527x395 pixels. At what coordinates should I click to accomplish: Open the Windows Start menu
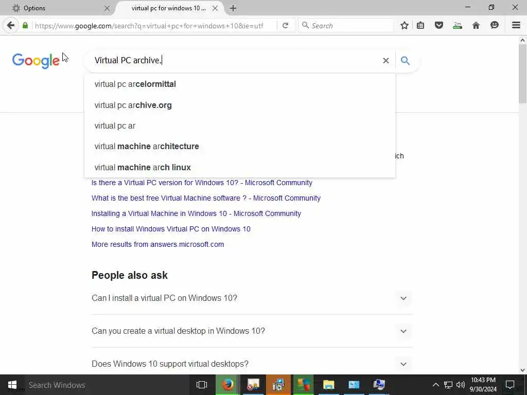point(12,385)
